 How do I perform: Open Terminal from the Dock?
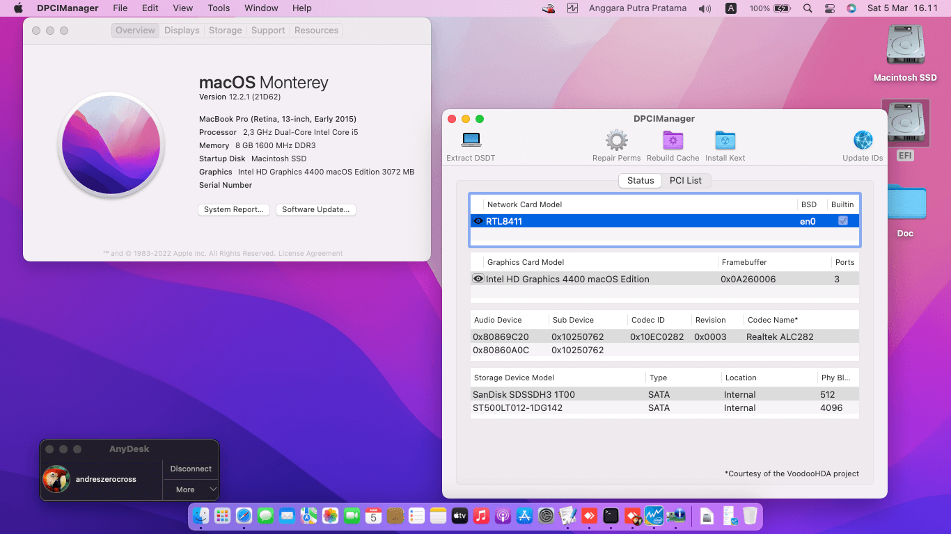point(611,516)
